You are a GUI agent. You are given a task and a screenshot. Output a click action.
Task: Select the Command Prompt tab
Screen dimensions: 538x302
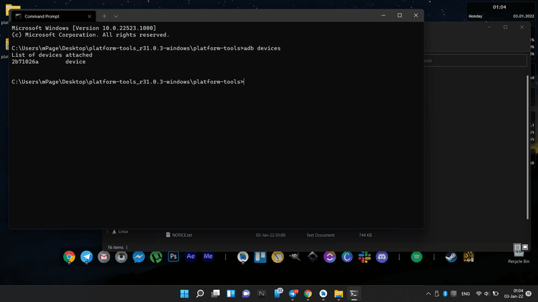(x=53, y=16)
